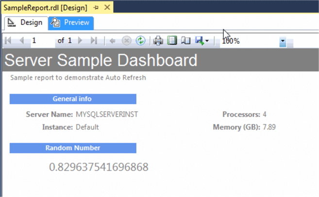
Task: Go to the first report page
Action: [8, 41]
